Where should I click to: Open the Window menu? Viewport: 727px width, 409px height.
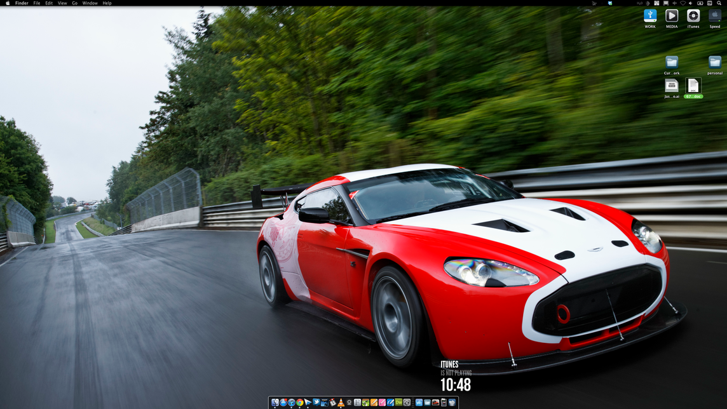90,3
